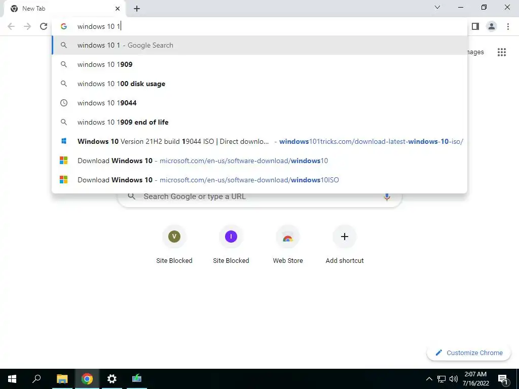Screen dimensions: 519x389
Task: Open Chrome's three-dot menu
Action: (x=508, y=26)
